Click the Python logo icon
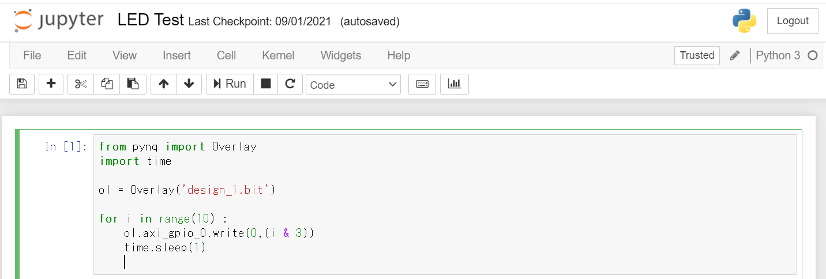 coord(745,21)
